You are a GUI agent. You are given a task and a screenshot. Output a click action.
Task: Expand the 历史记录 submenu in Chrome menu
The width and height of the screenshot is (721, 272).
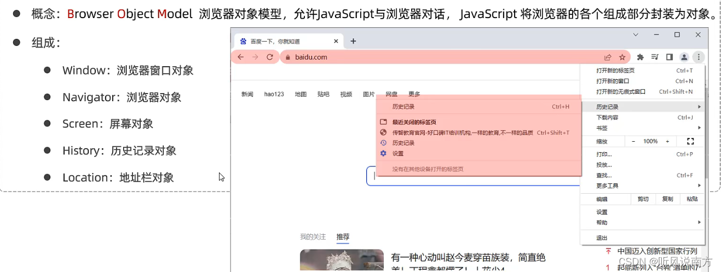click(x=643, y=107)
